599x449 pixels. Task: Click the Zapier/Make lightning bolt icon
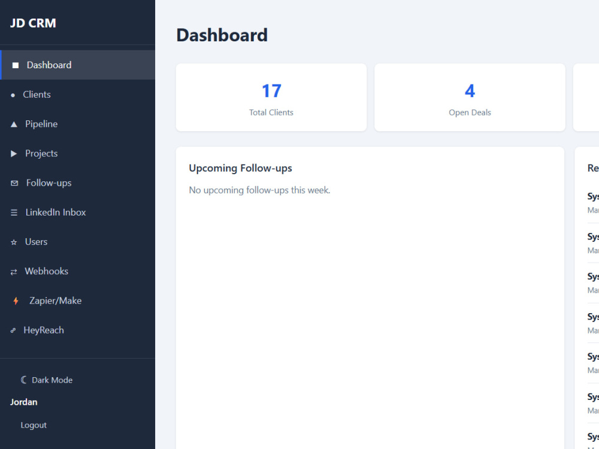(x=16, y=301)
